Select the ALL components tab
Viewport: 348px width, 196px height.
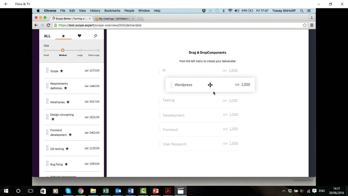point(47,36)
